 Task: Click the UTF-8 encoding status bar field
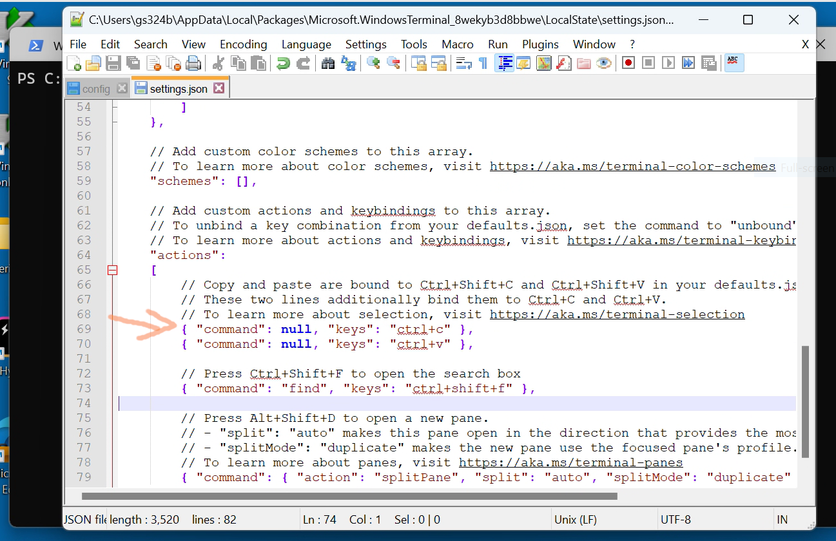coord(676,519)
